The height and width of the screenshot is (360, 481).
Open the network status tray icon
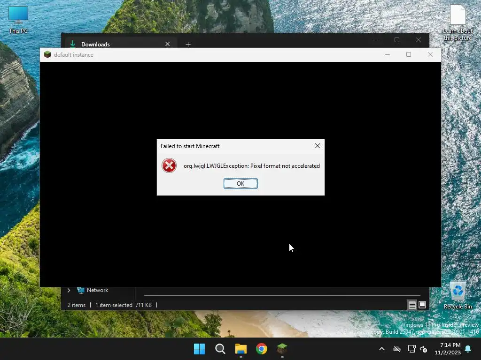pos(411,349)
